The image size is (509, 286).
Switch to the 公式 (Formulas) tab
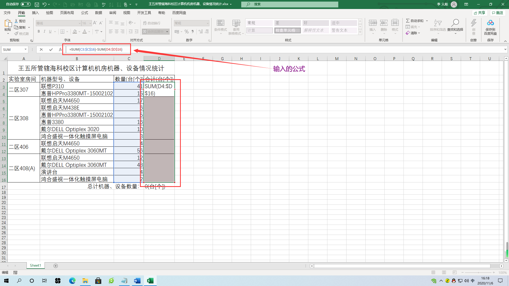pos(85,13)
